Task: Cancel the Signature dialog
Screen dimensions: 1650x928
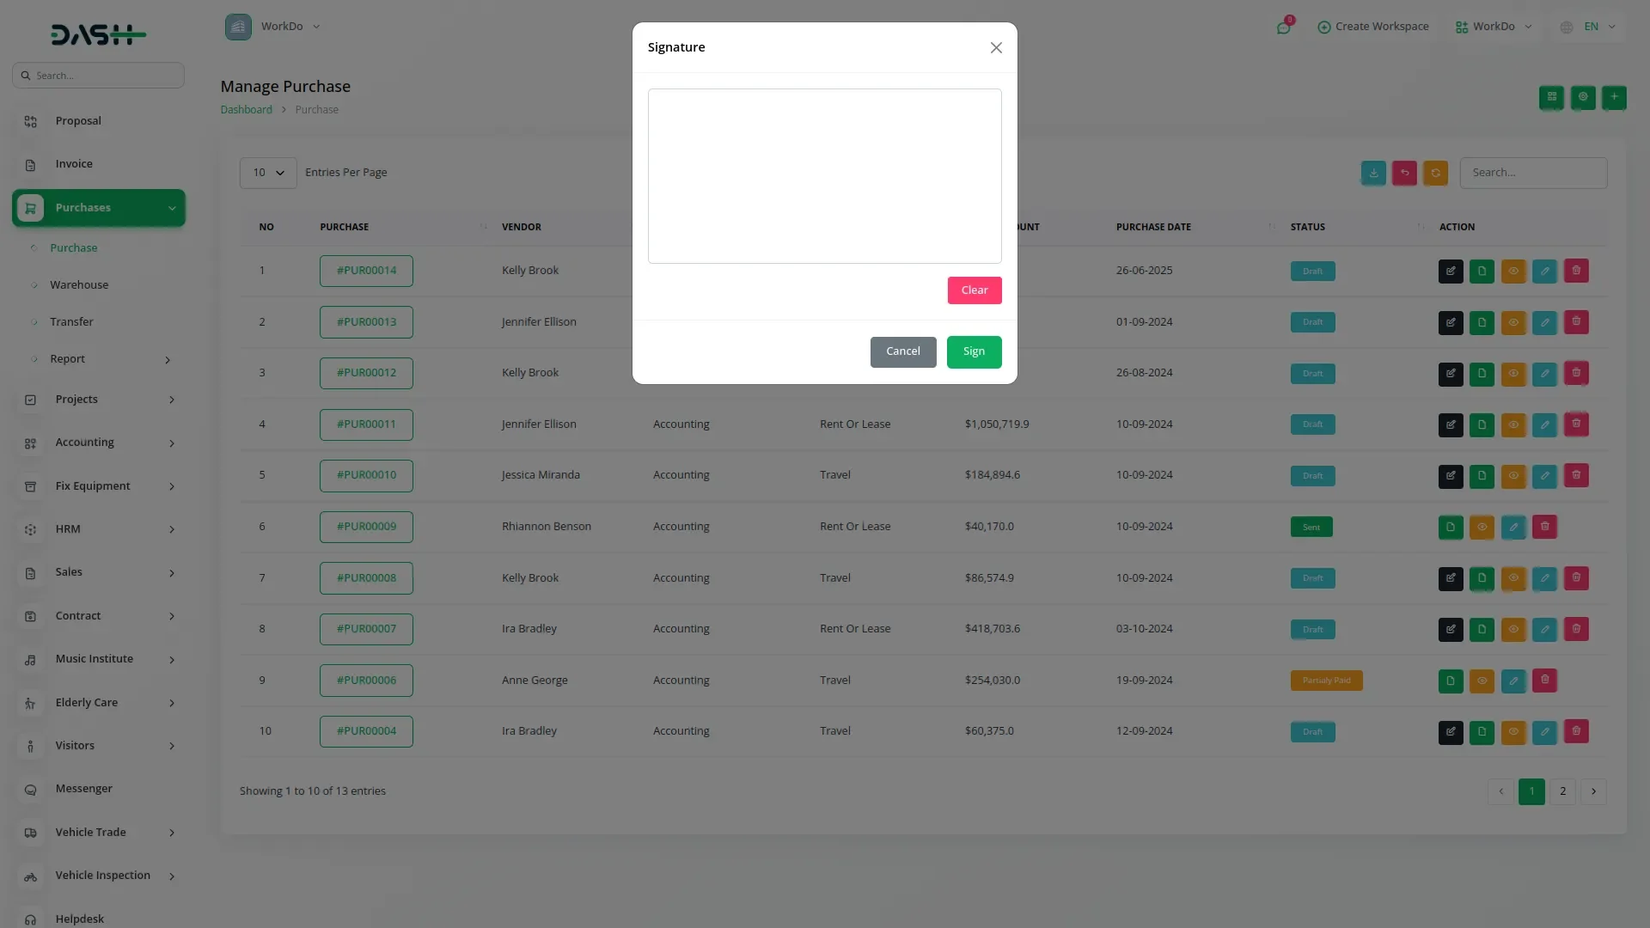Action: pos(902,351)
